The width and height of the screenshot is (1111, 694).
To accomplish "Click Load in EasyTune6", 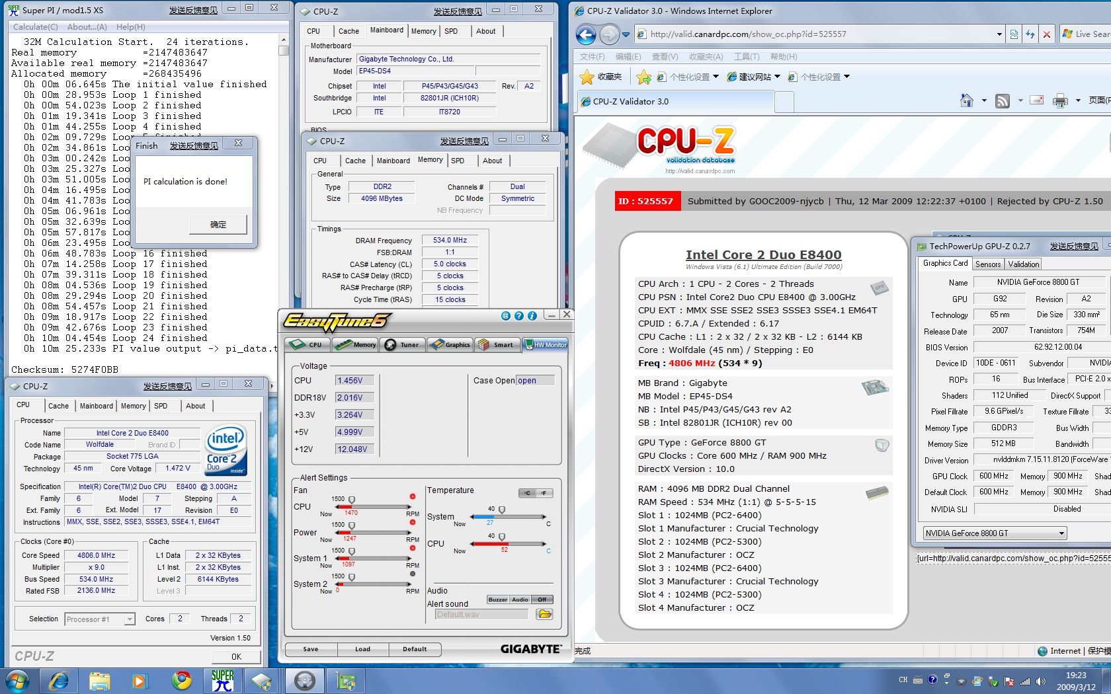I will click(x=362, y=649).
